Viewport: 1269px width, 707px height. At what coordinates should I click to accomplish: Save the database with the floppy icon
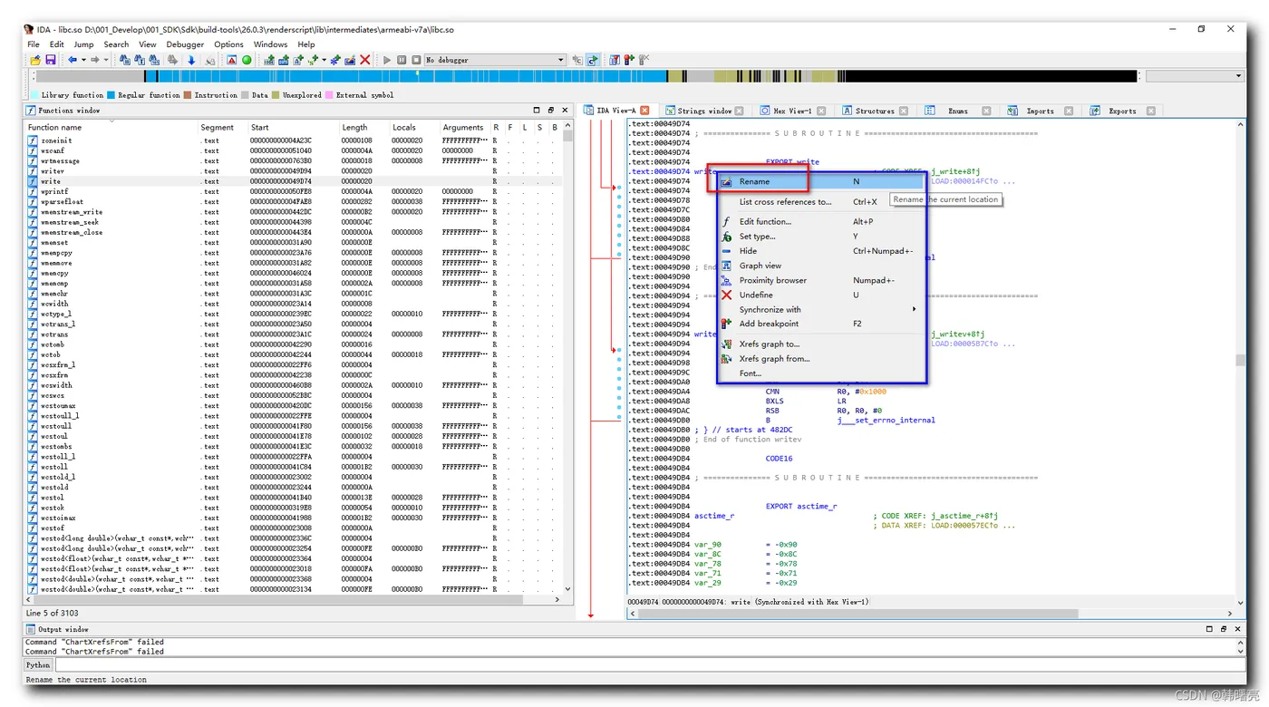tap(50, 60)
